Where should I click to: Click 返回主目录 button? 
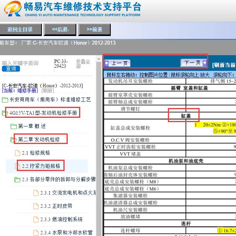click(x=20, y=29)
